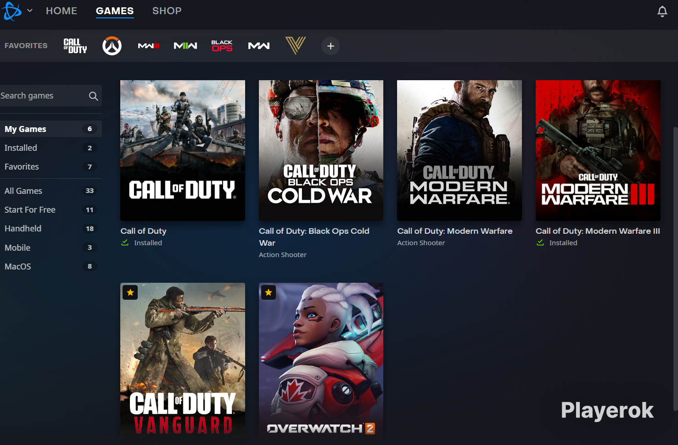The width and height of the screenshot is (678, 445).
Task: Open Modern Warfare cover art
Action: pyautogui.click(x=459, y=150)
